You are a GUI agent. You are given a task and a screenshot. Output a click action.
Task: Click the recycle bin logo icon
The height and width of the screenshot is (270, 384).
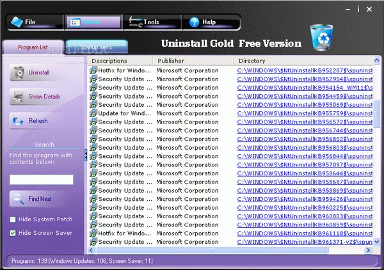click(x=321, y=37)
